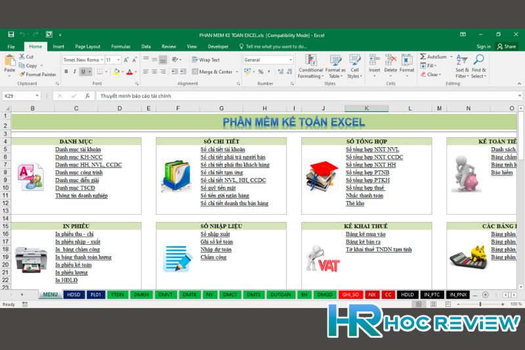Click the Fill Color bucket icon
525x350 pixels.
pos(116,72)
